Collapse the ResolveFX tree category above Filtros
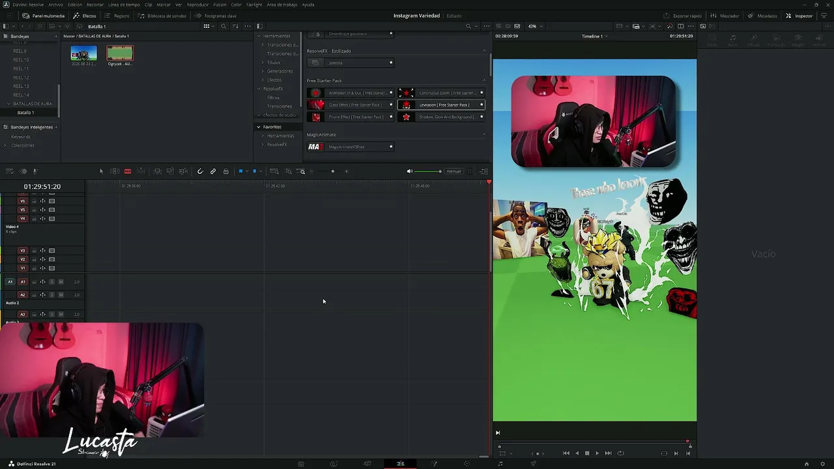This screenshot has width=834, height=469. point(259,89)
